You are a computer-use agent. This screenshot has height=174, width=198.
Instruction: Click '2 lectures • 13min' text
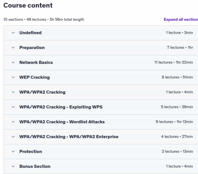click(177, 152)
